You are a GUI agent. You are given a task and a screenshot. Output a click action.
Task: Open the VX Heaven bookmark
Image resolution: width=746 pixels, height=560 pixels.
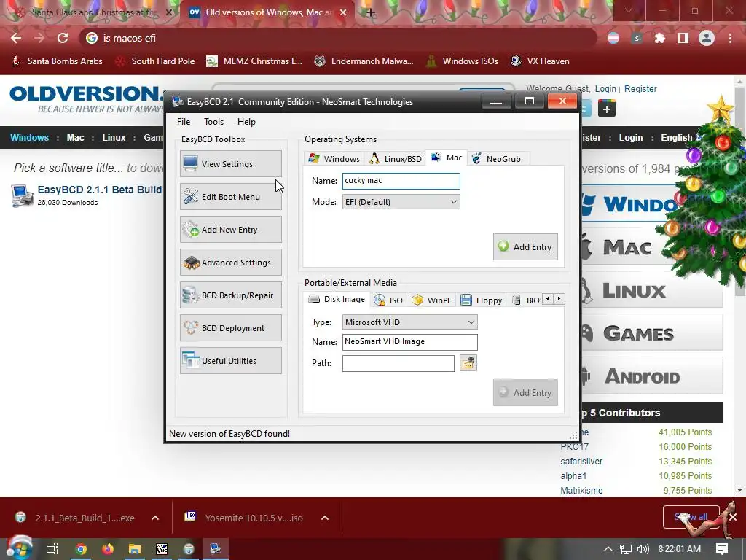click(x=540, y=61)
